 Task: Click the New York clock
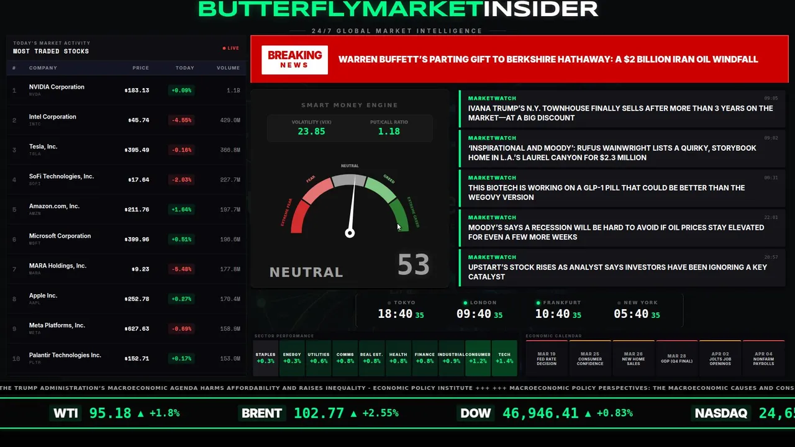point(637,314)
